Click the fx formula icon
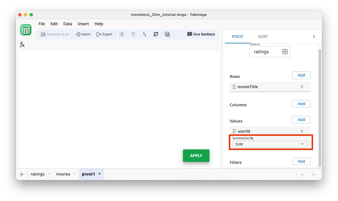 click(x=22, y=45)
